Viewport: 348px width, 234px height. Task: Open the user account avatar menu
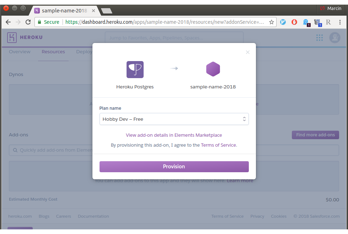coord(335,38)
